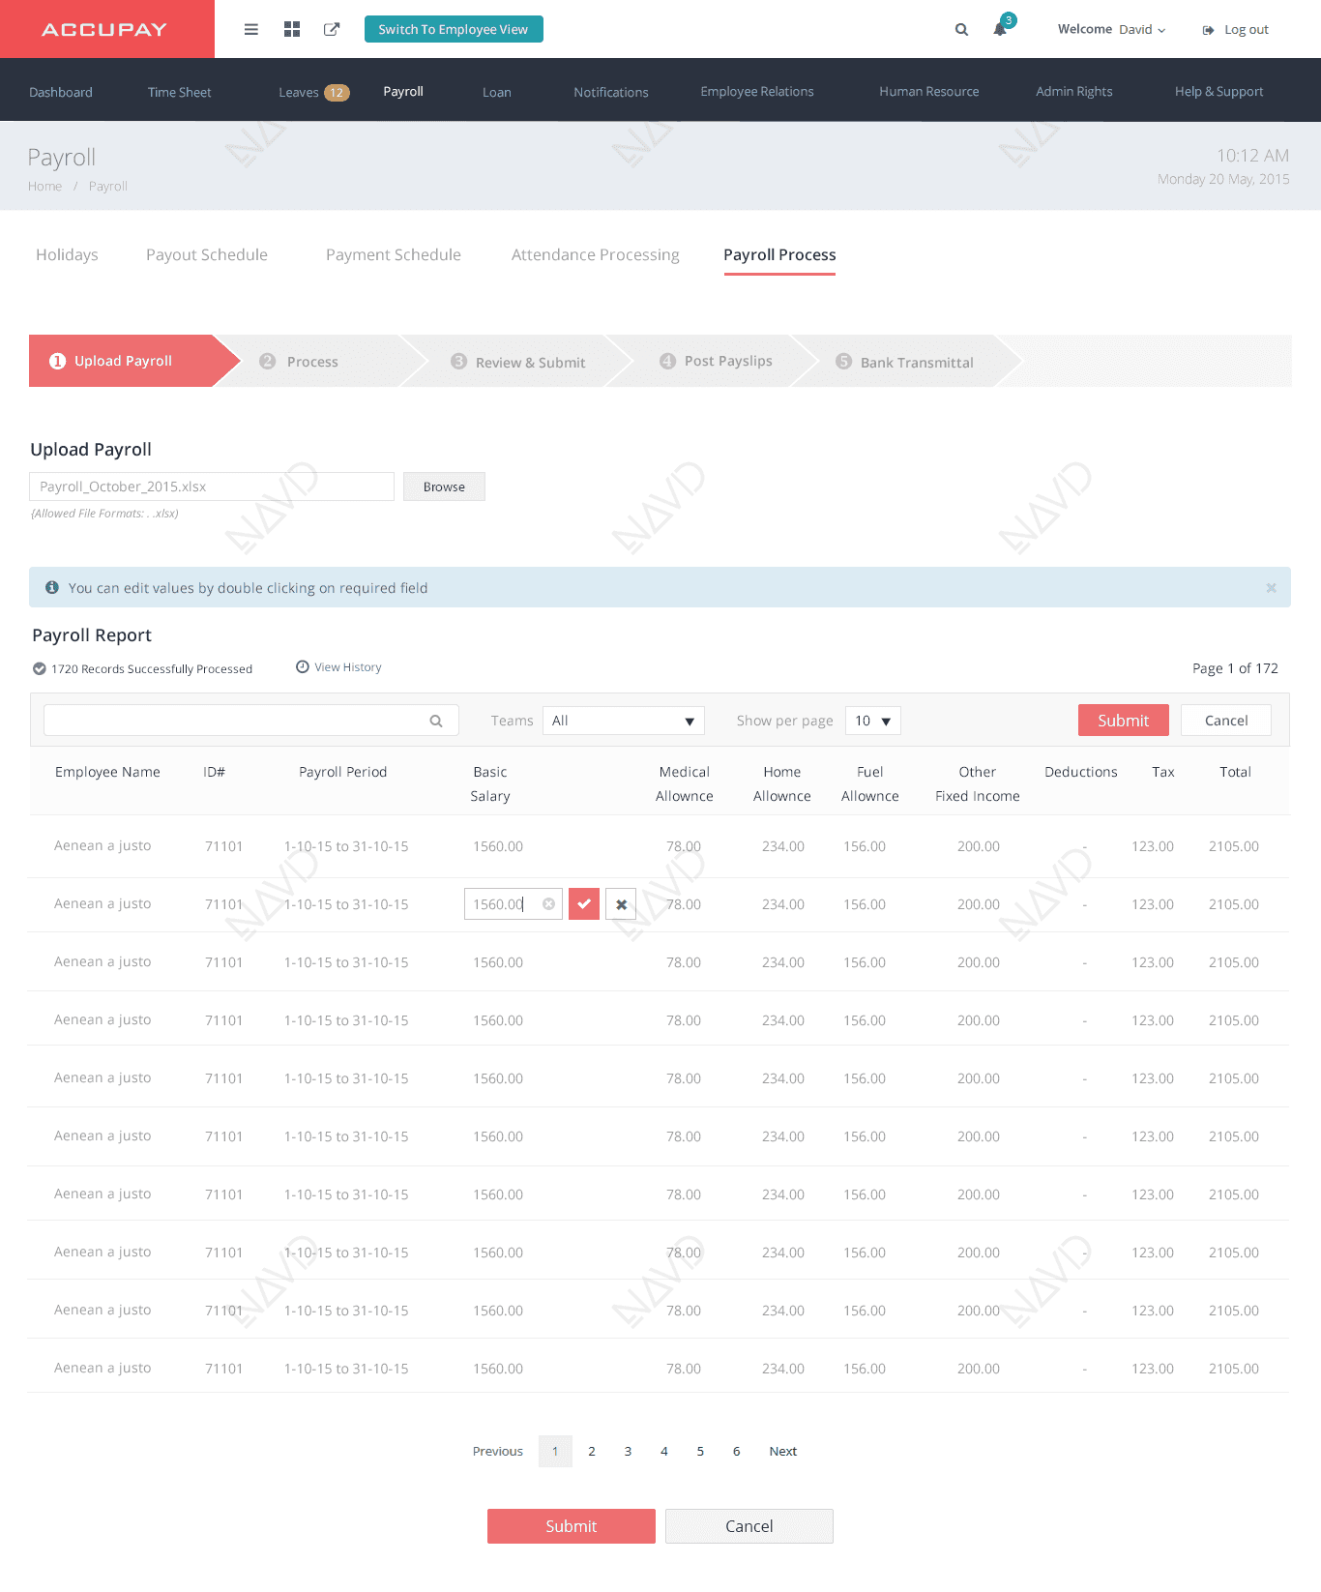
Task: Switch to the Payment Schedule tab
Action: coord(394,254)
